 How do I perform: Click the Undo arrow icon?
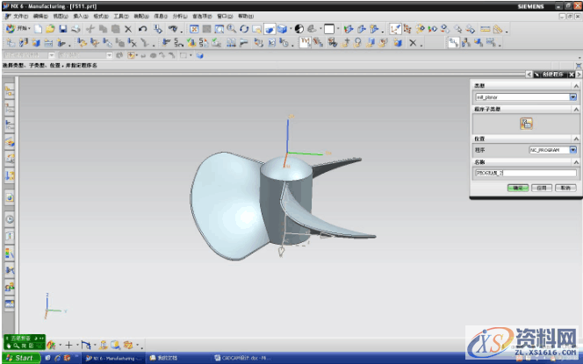[x=142, y=29]
